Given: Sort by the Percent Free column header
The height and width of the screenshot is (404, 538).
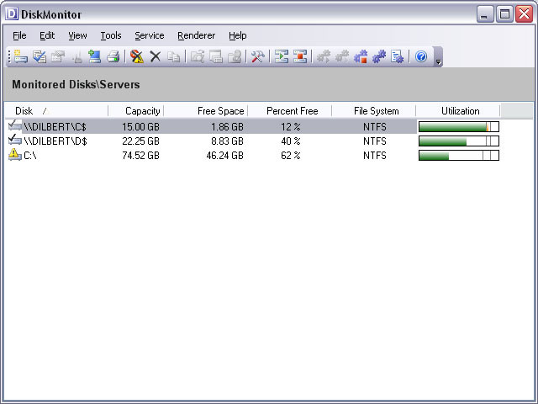Looking at the screenshot, I should tap(289, 111).
